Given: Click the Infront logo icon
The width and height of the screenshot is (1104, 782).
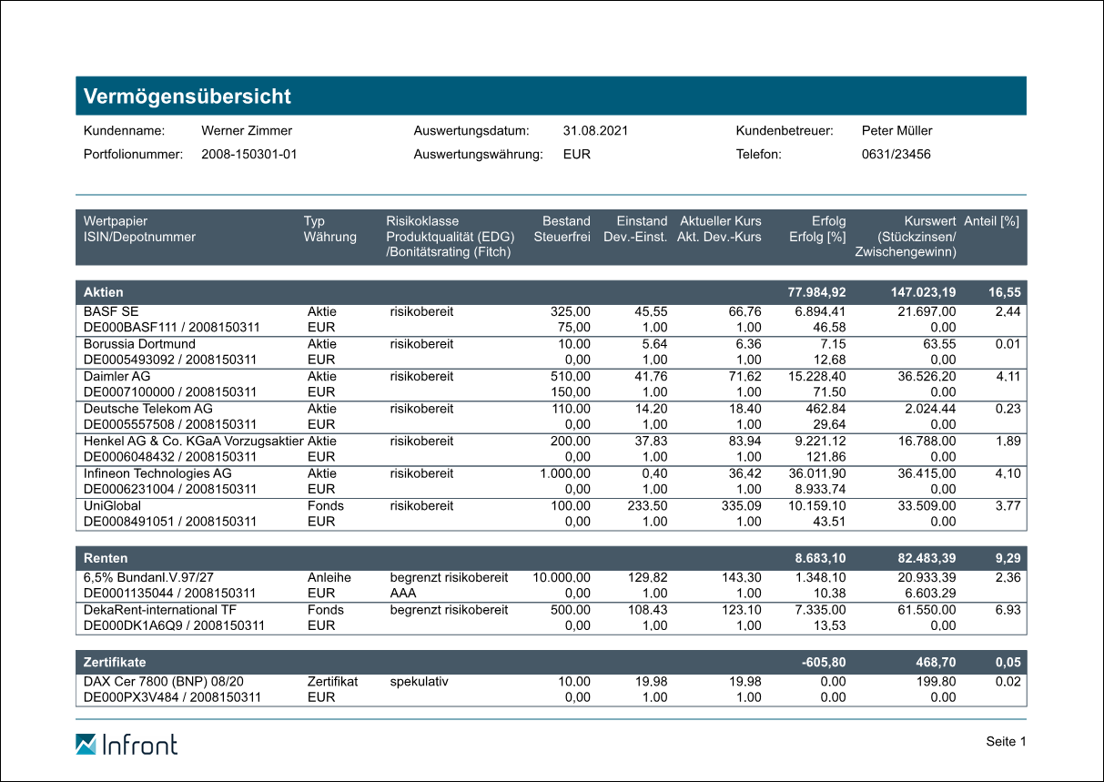Looking at the screenshot, I should click(86, 744).
